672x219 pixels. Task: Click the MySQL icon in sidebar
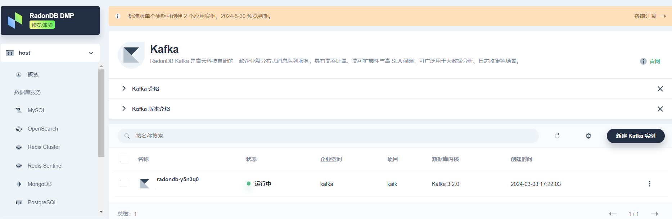(x=19, y=110)
